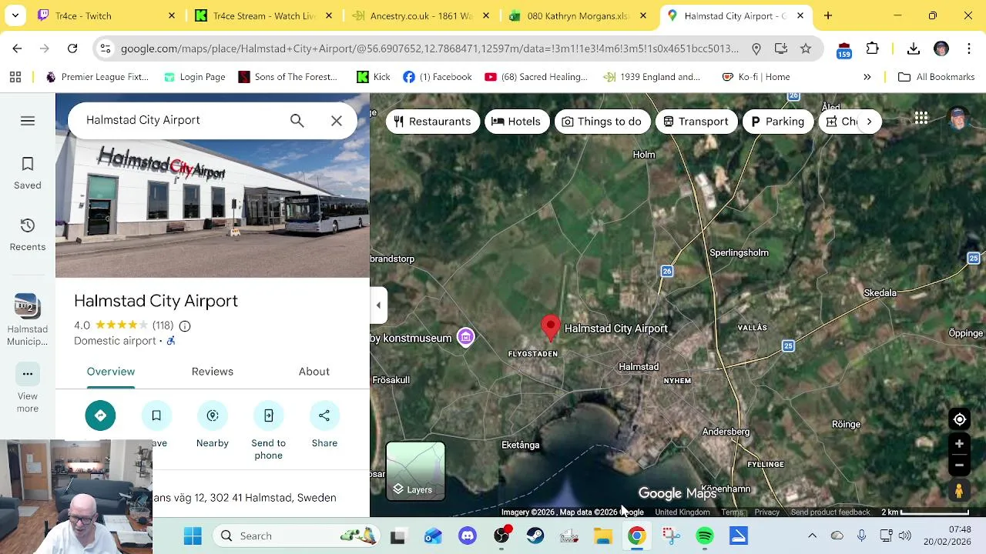Open the Chrome three-dot menu
The image size is (986, 554).
coord(968,48)
